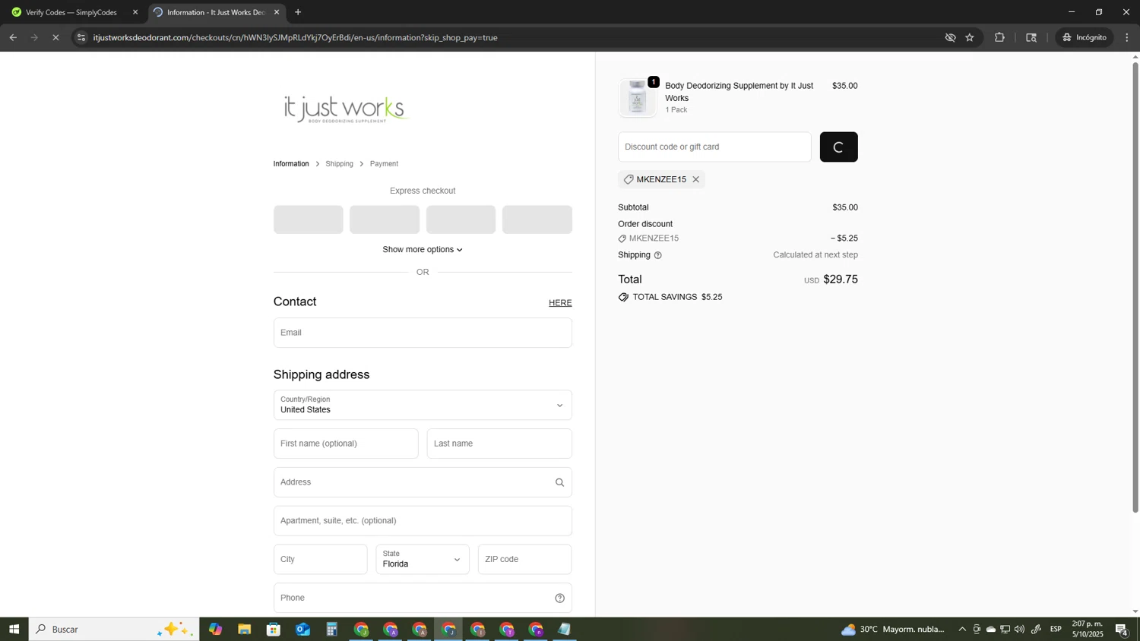This screenshot has height=641, width=1140.
Task: Open Calculator from the taskbar
Action: coord(332,630)
